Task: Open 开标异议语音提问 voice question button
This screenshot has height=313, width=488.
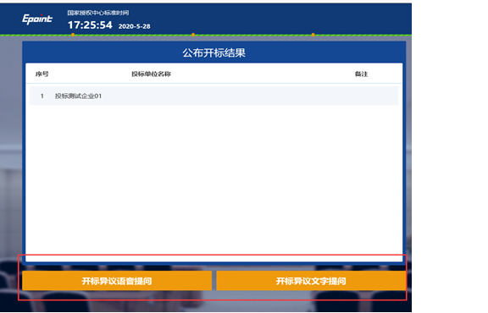Action: point(117,281)
